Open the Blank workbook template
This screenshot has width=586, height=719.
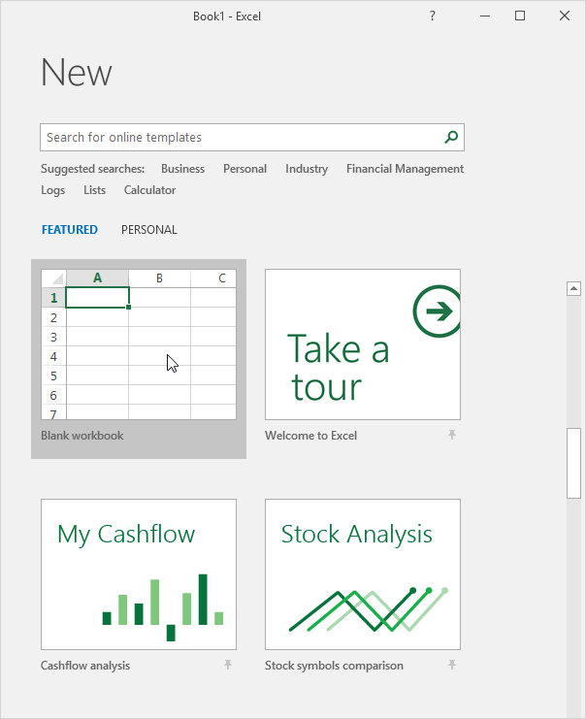click(139, 344)
